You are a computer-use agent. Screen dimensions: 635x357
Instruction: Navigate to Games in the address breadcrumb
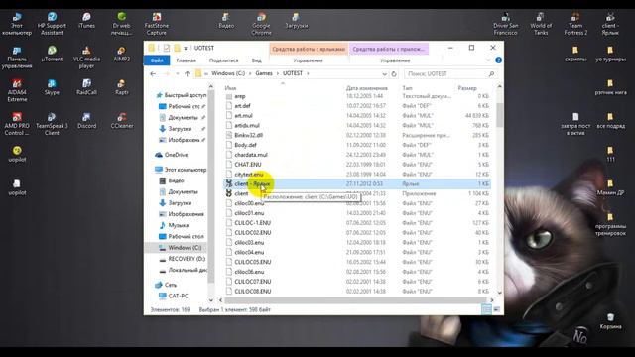[264, 73]
